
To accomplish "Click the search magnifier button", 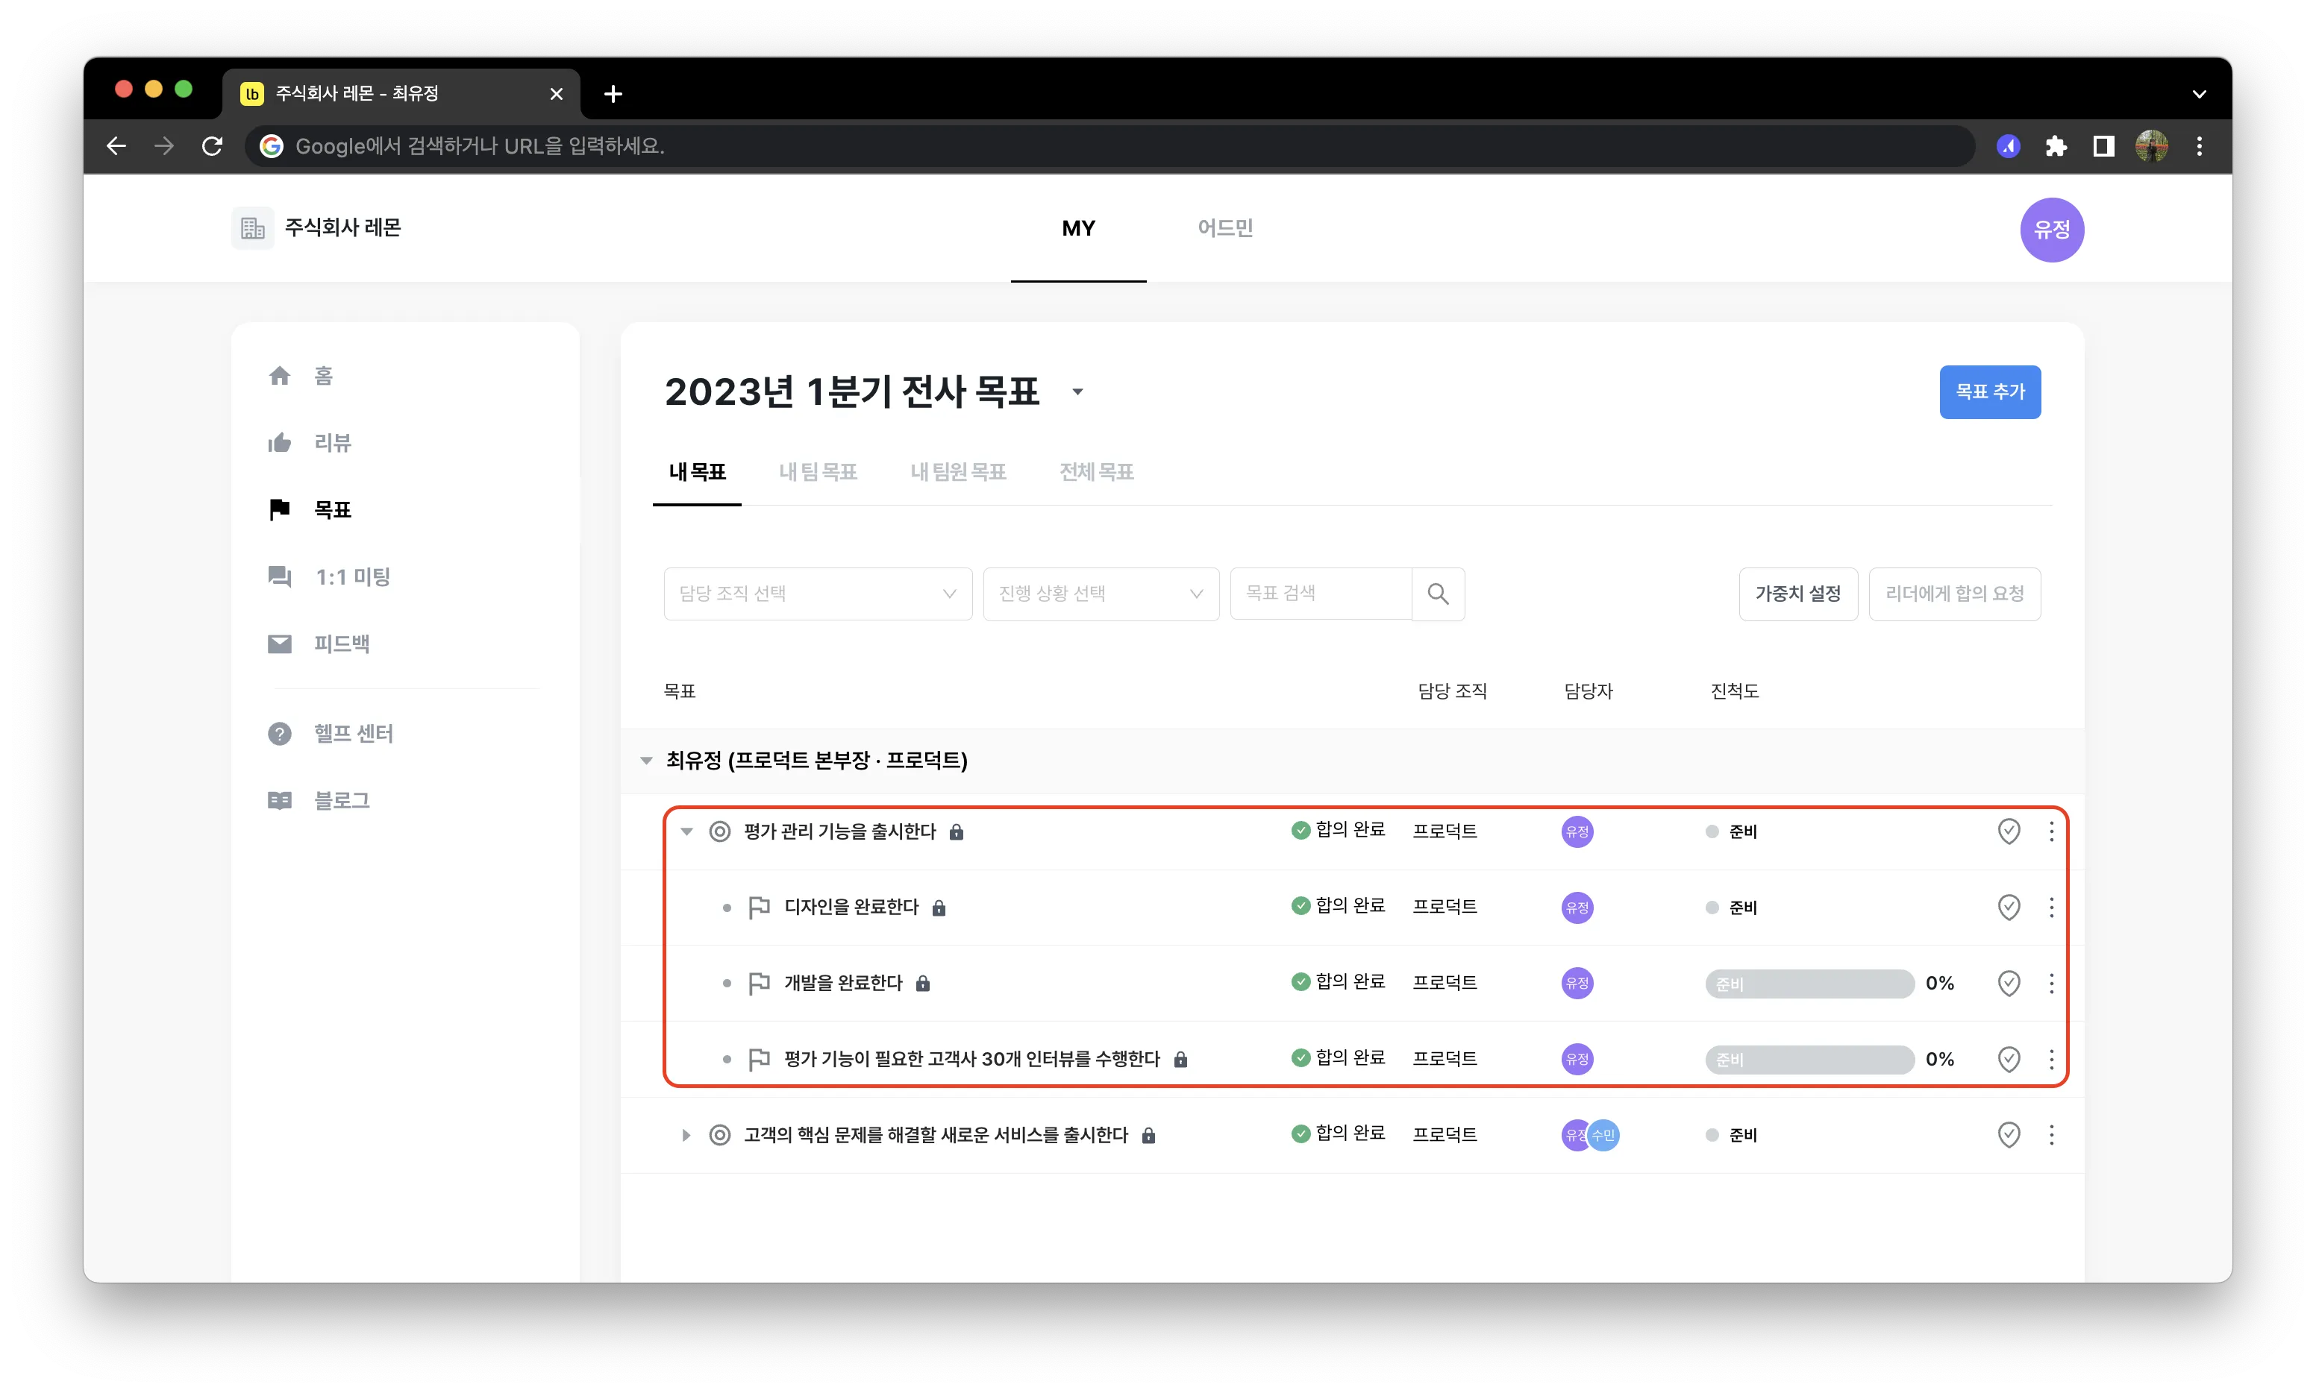I will (1438, 594).
